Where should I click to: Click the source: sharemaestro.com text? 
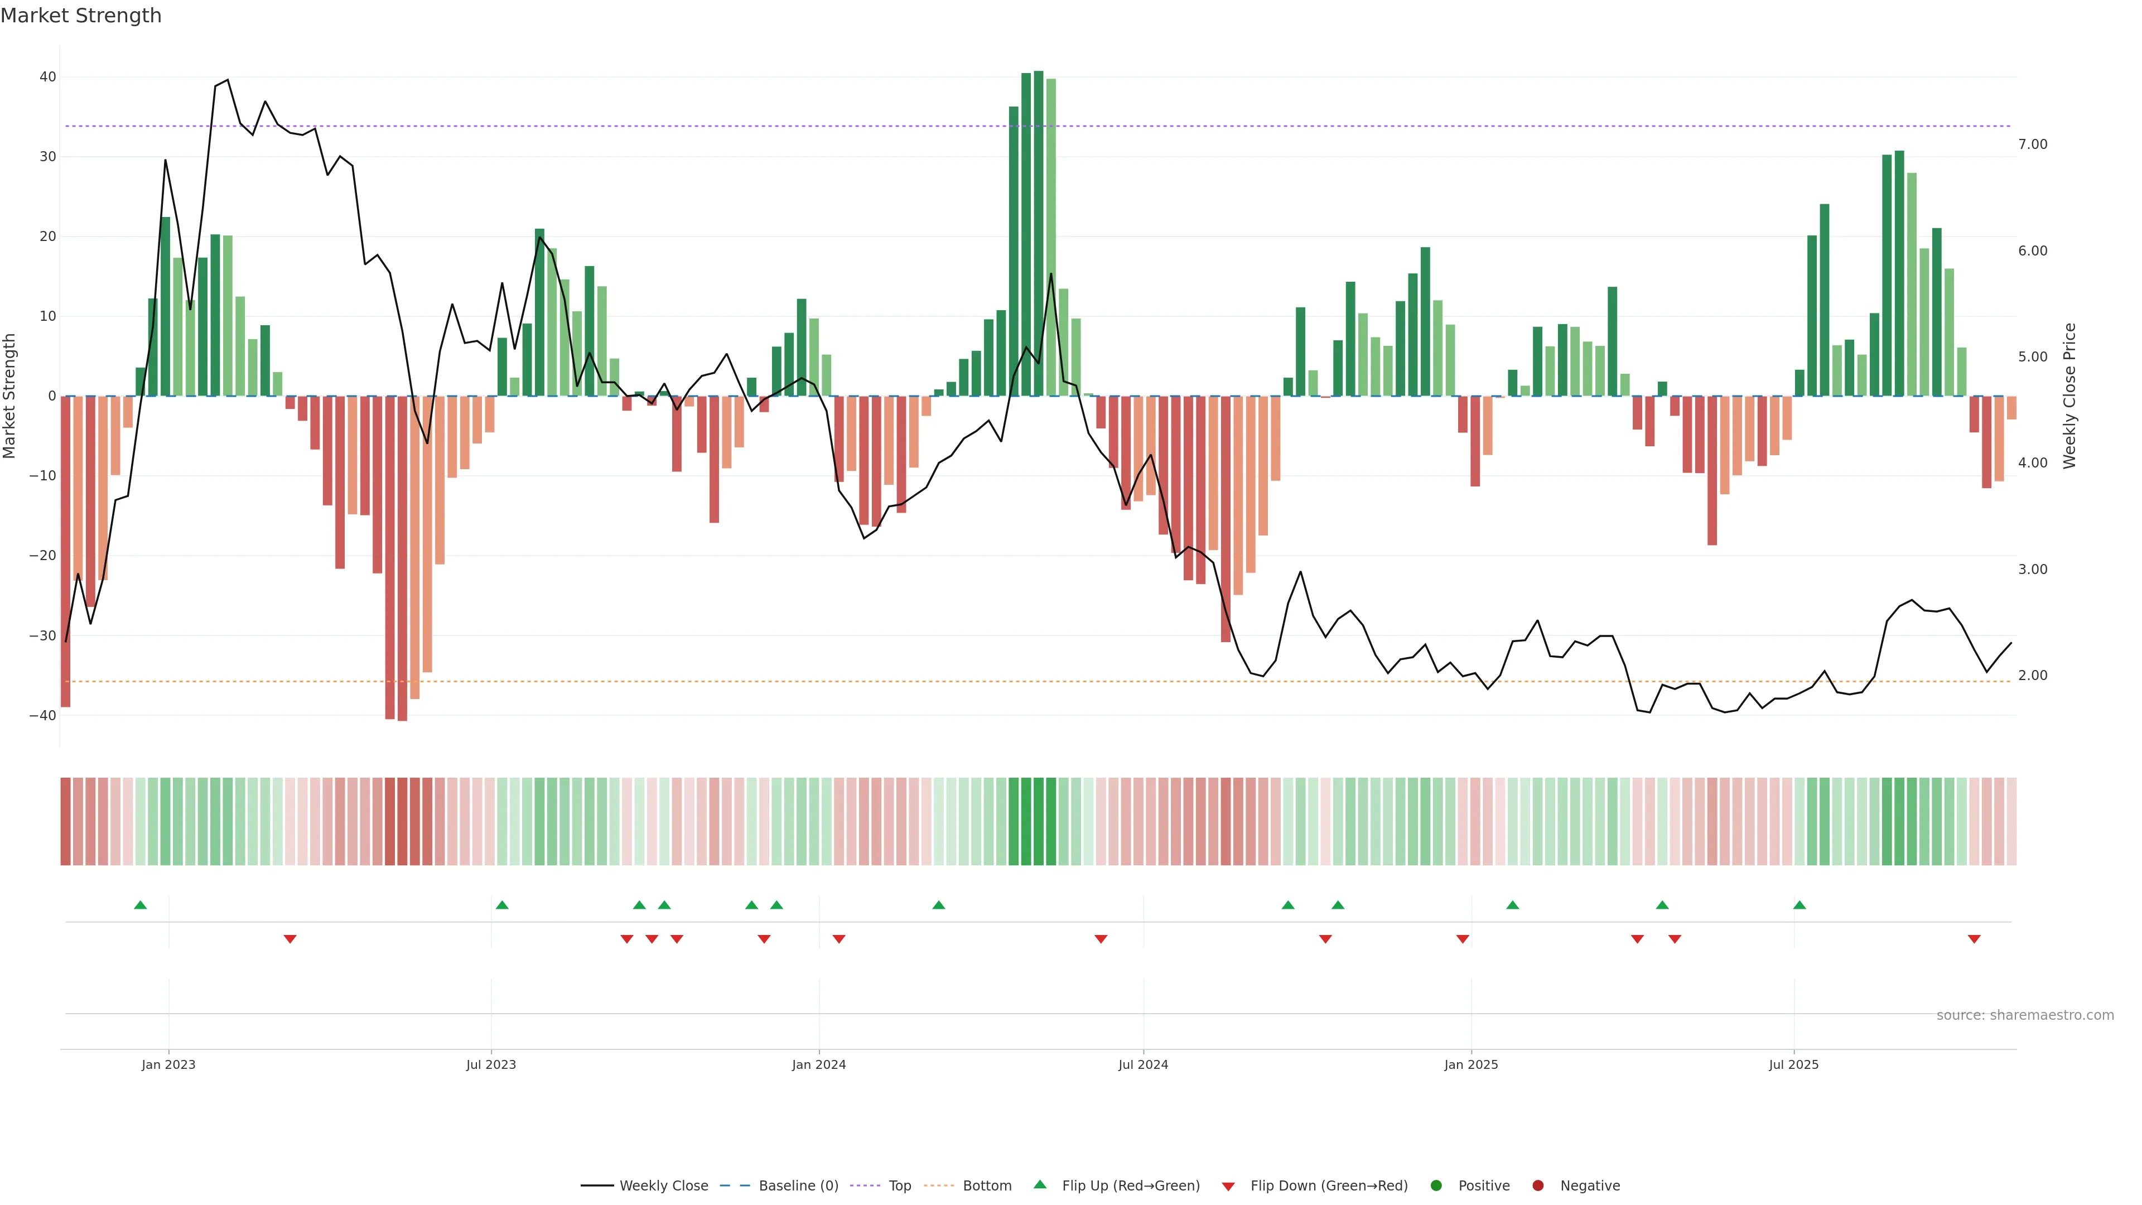tap(2025, 1015)
